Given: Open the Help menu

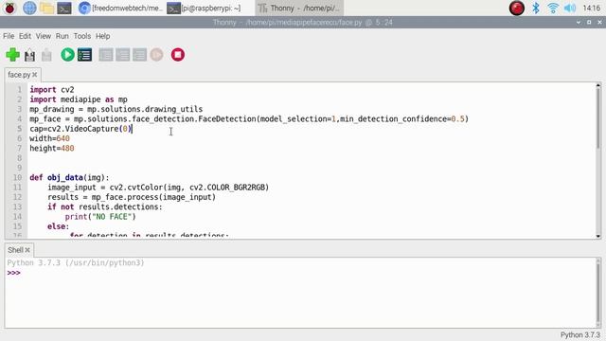Looking at the screenshot, I should (x=102, y=36).
